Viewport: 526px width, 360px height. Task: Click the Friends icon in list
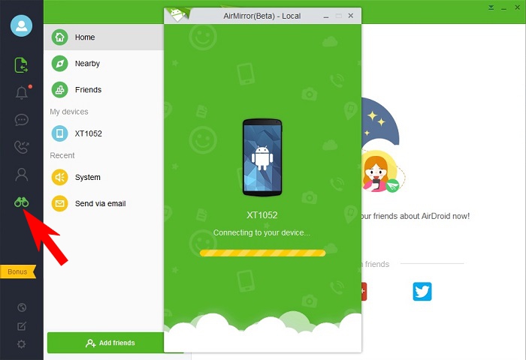pos(59,90)
